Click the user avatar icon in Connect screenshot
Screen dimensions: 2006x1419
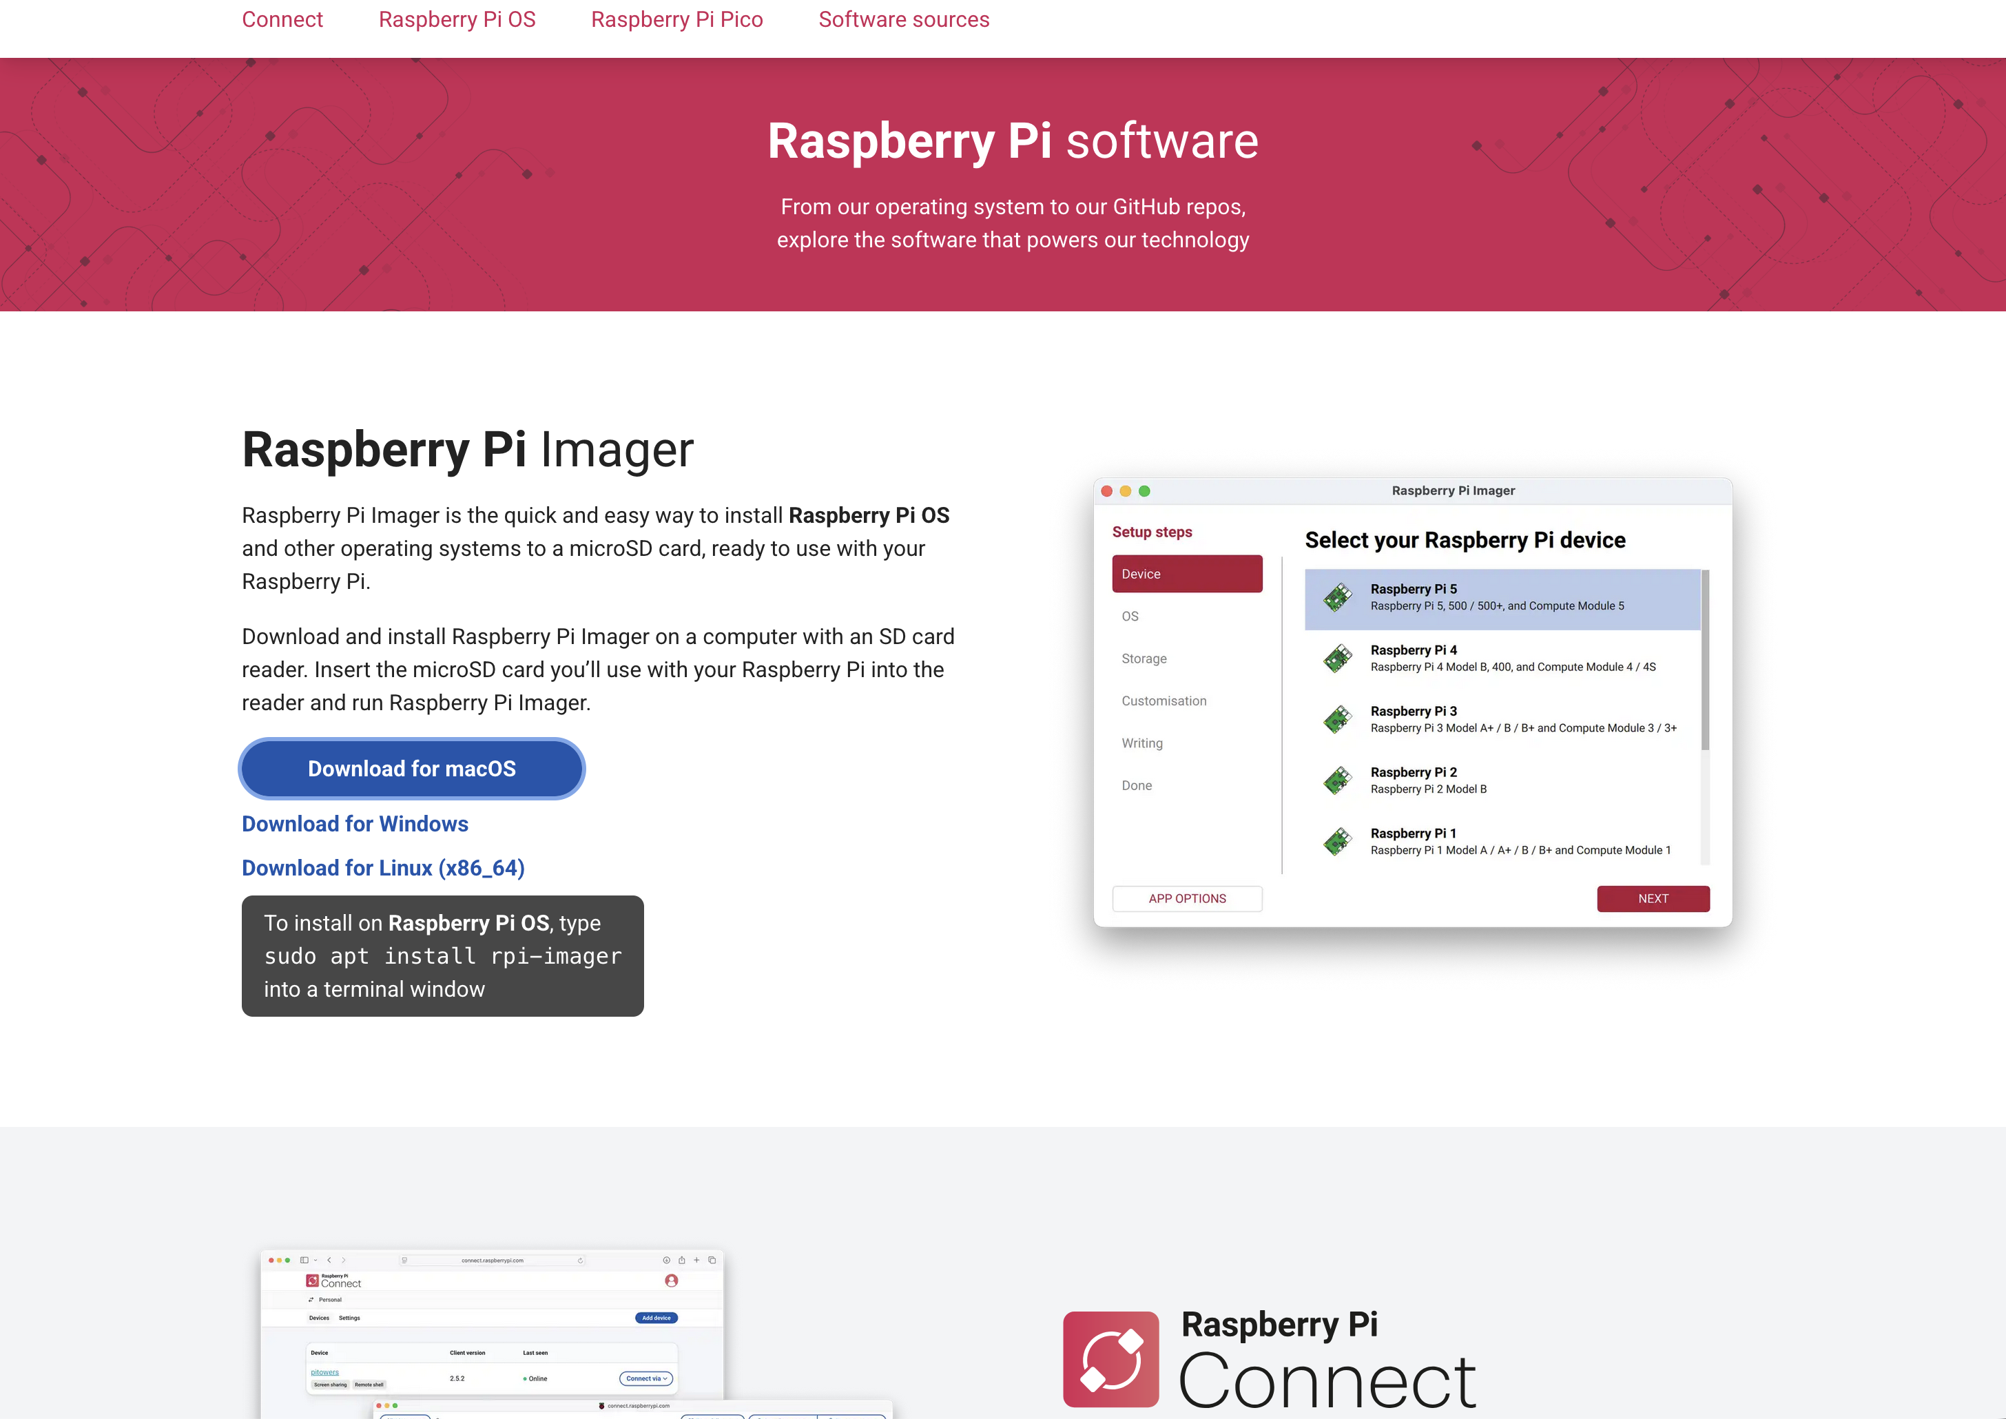pos(671,1281)
